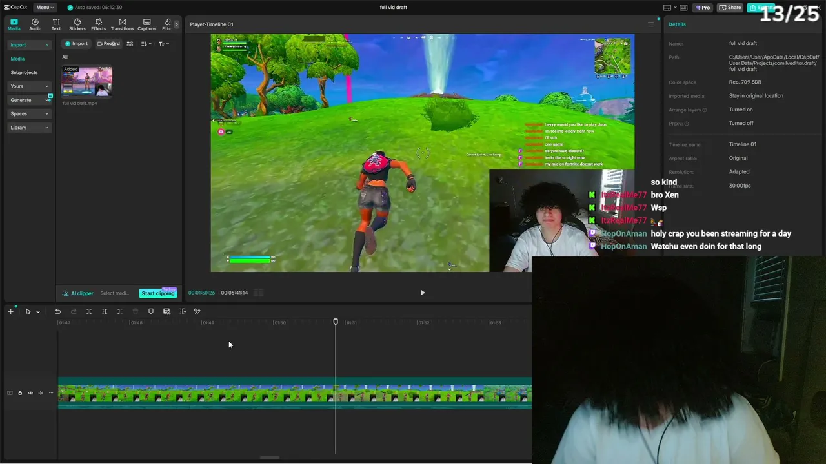
Task: Open the cursor tool mode dropdown
Action: click(x=38, y=312)
